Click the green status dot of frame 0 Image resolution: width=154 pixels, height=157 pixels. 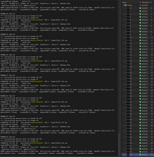[x=140, y=8]
